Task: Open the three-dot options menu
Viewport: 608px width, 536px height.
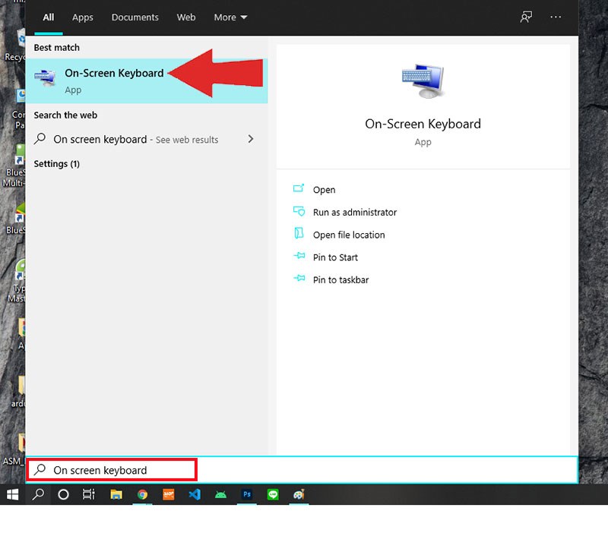Action: point(556,17)
